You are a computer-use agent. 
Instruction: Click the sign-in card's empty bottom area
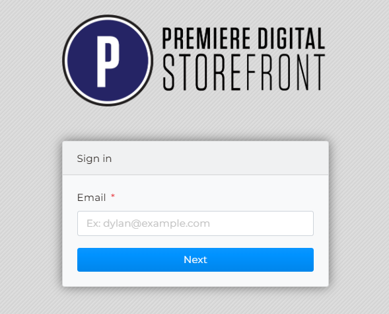tap(195, 279)
